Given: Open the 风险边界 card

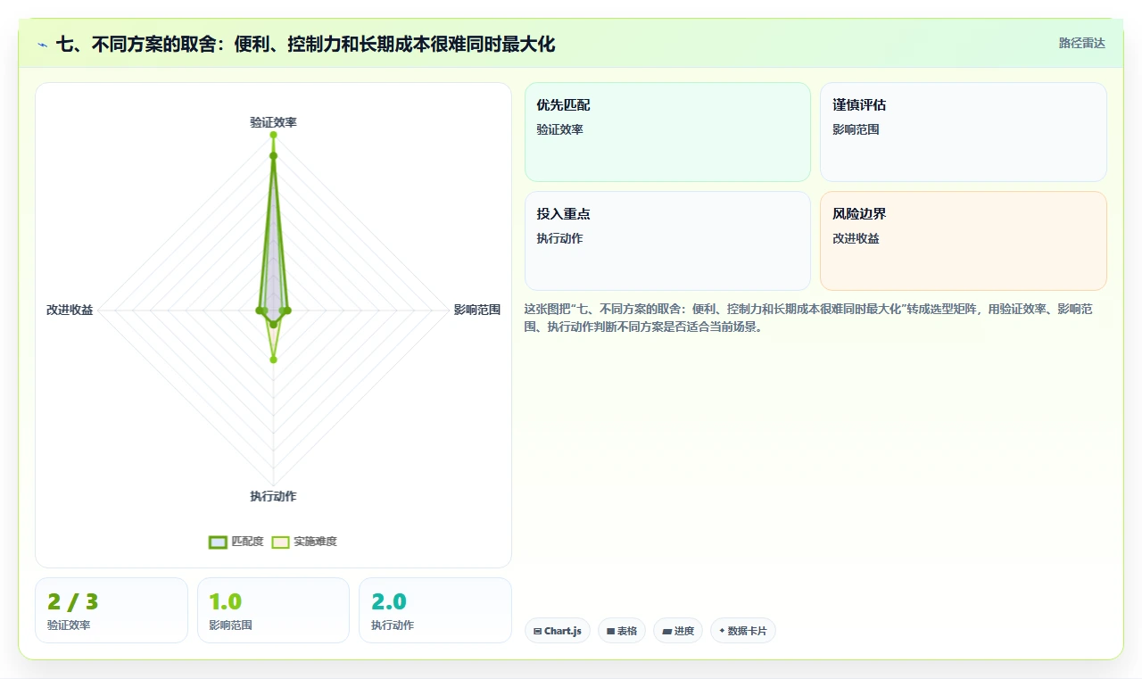Looking at the screenshot, I should [x=964, y=241].
